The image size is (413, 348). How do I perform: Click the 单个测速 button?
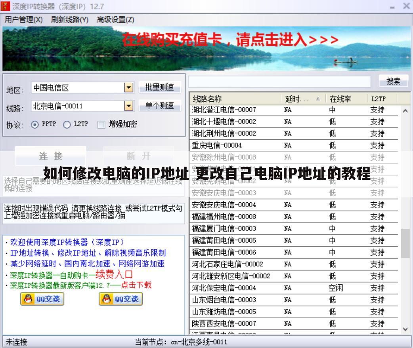(x=160, y=105)
